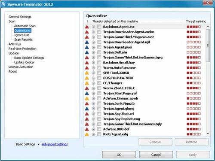
Task: Sort by the Threat ranking column header
Action: click(x=196, y=21)
